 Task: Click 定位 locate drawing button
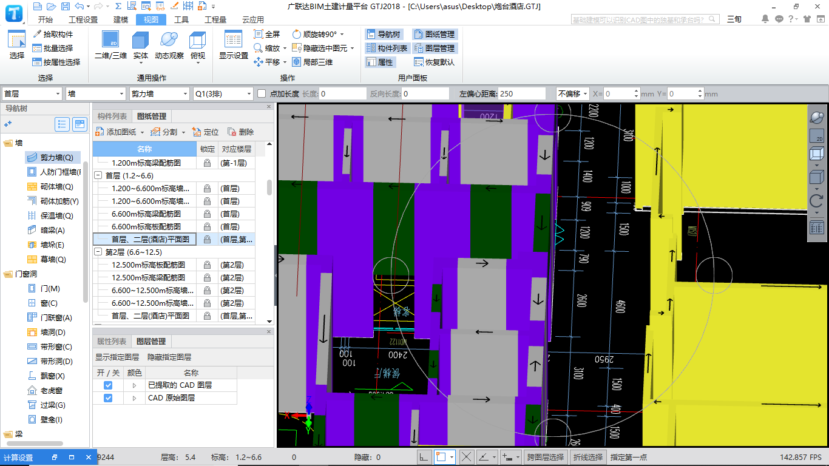tap(205, 132)
